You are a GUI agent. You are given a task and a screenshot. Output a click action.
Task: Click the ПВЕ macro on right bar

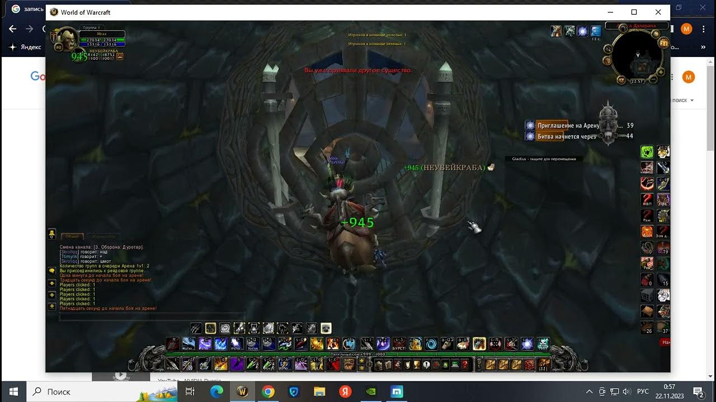663,199
